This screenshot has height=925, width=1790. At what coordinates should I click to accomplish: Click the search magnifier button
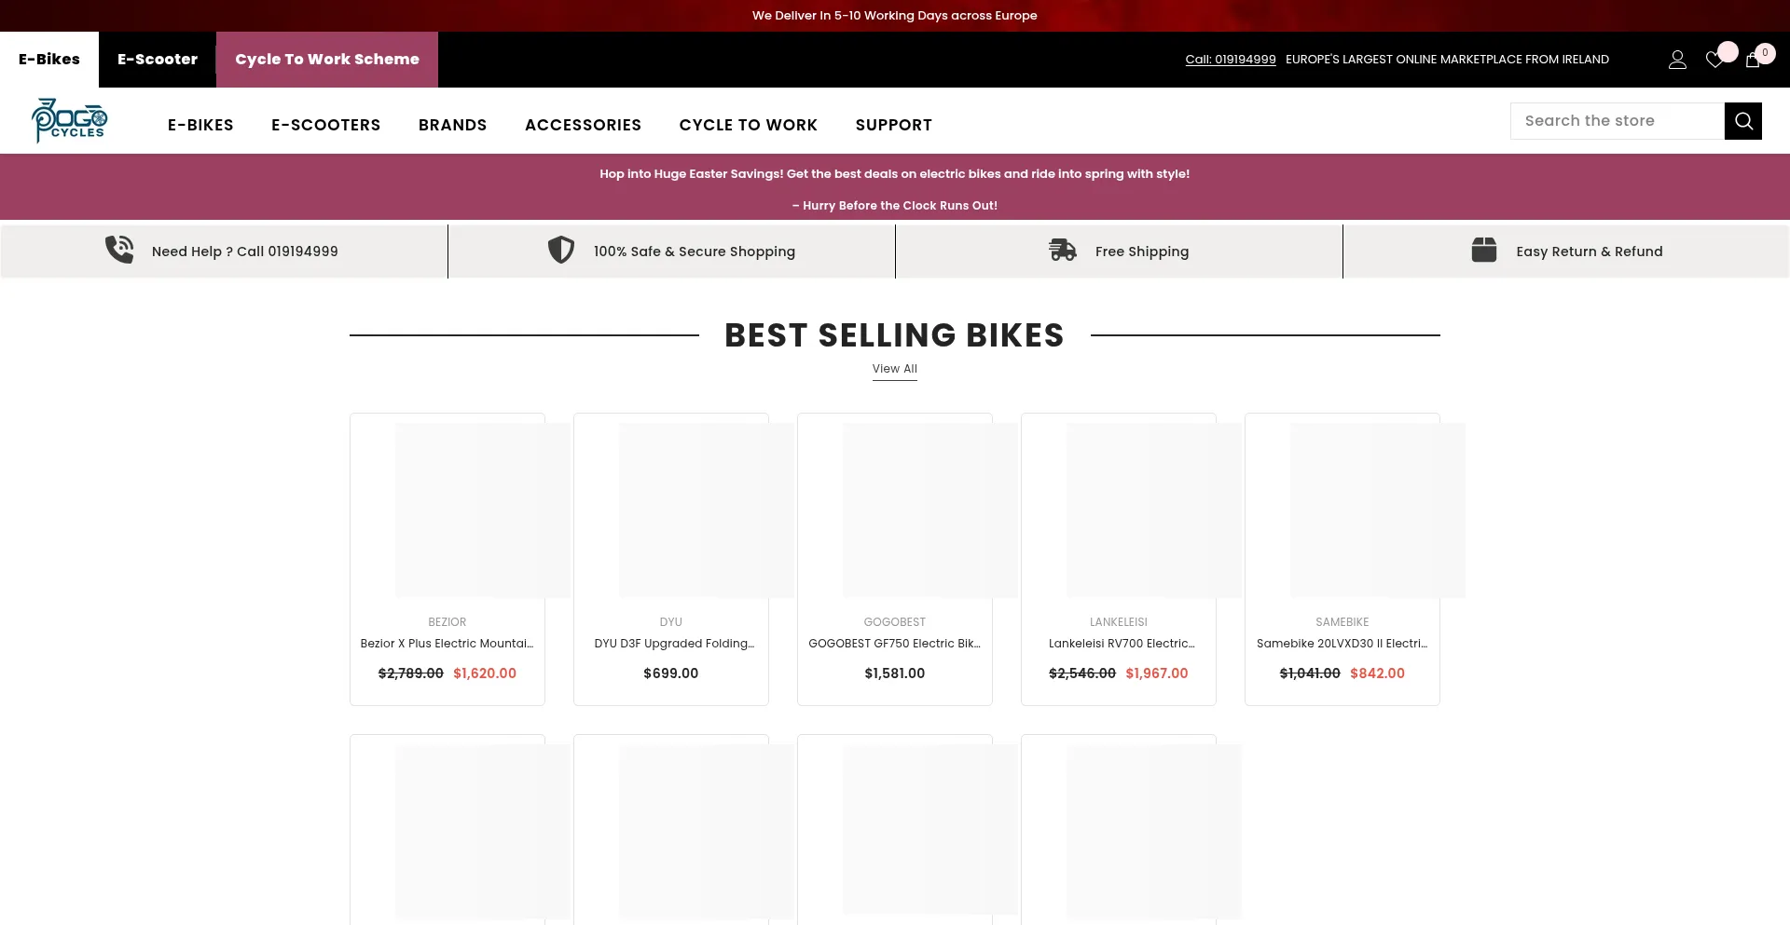point(1743,121)
